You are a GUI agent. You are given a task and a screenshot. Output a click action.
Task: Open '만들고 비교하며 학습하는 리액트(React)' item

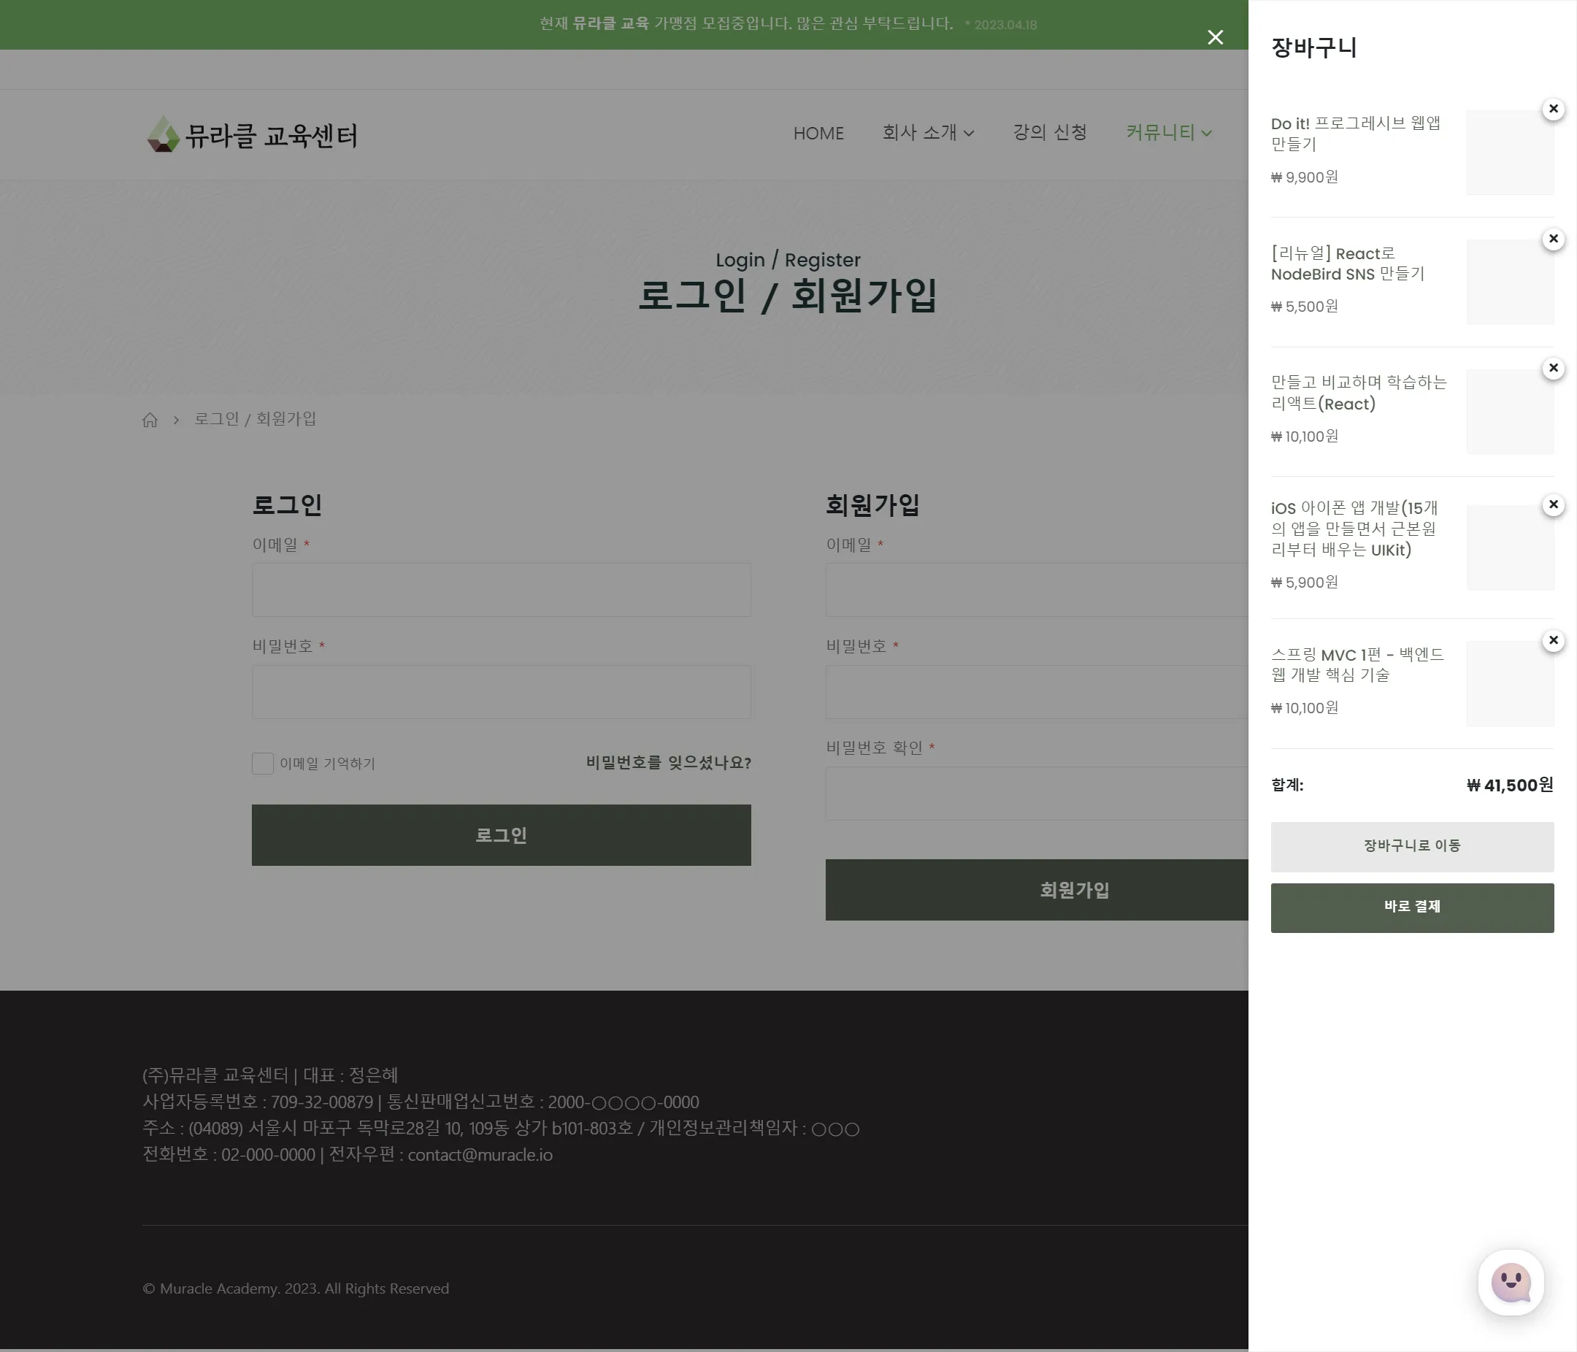pos(1359,393)
